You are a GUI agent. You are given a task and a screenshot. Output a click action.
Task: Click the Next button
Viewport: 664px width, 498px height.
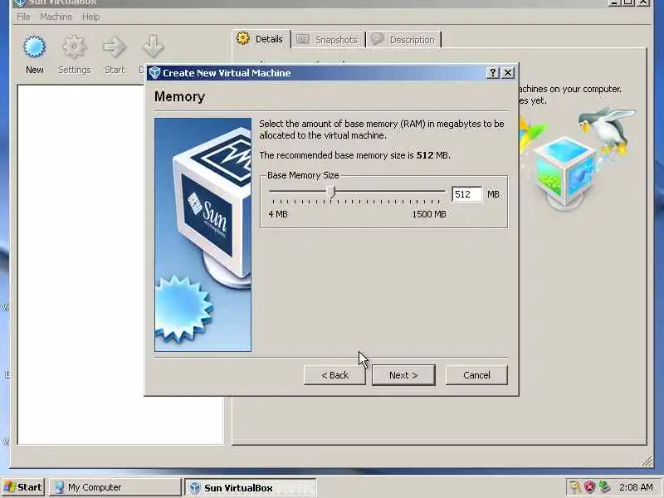[403, 375]
